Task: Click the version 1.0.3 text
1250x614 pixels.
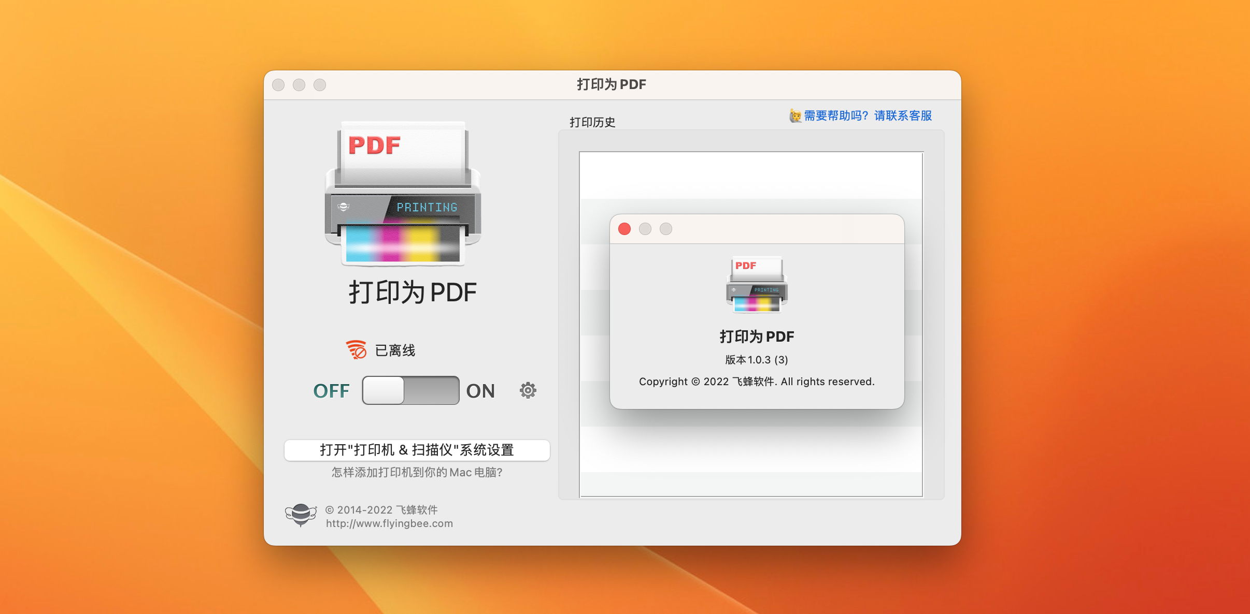Action: click(x=757, y=360)
